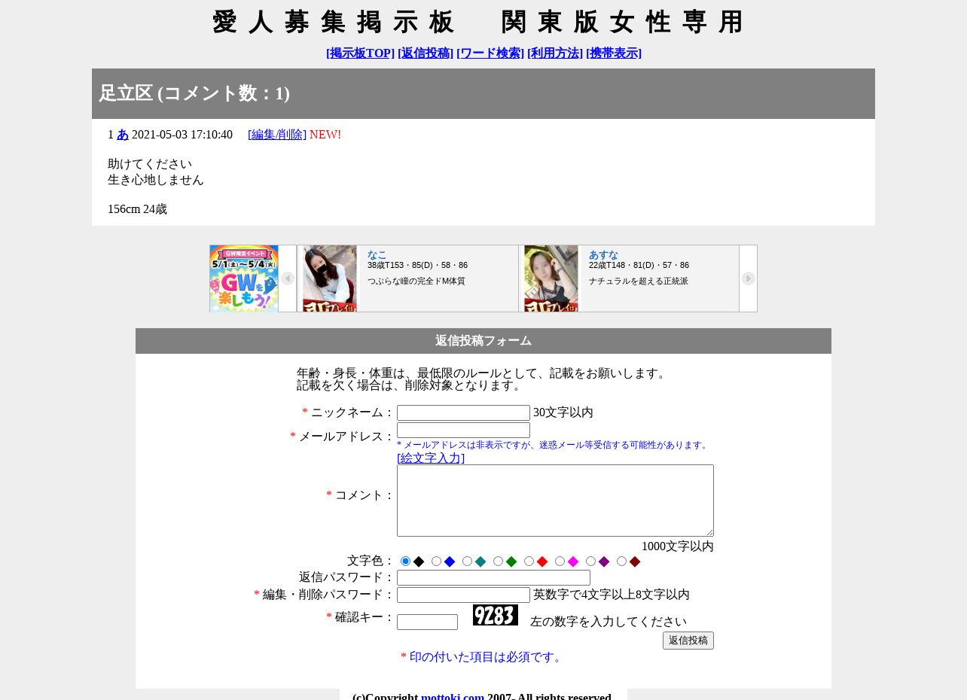The image size is (967, 700).
Task: Click the 156cm 24歳 text
Action: [137, 209]
